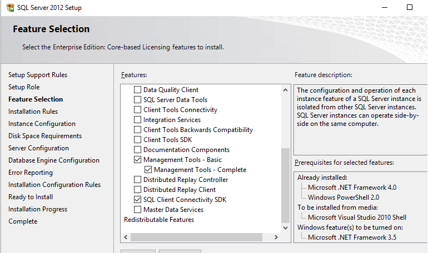The image size is (428, 253).
Task: Disable SQL Client Connectivity SDK checkbox
Action: click(x=138, y=200)
